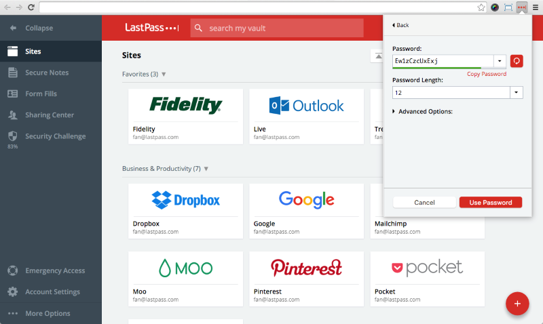Image resolution: width=543 pixels, height=324 pixels.
Task: Open the Fidelity site card
Action: 185,117
